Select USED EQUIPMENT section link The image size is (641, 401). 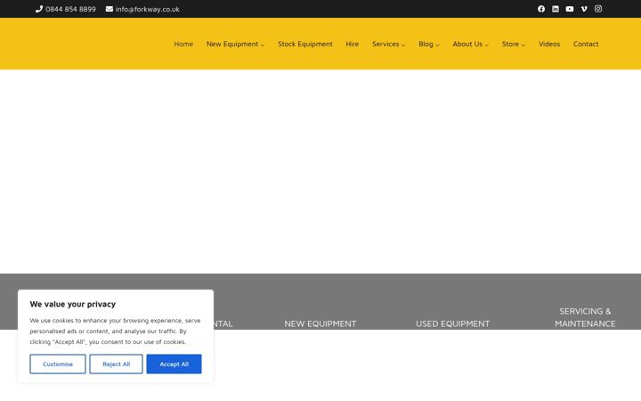(453, 323)
